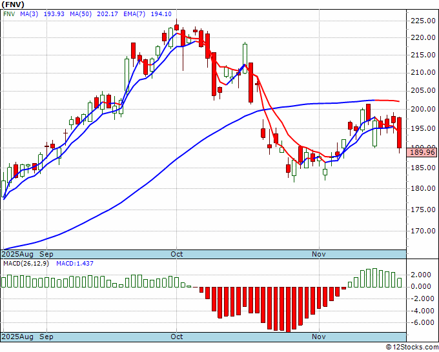
Task: Click the 200.00 price axis label
Action: point(423,110)
